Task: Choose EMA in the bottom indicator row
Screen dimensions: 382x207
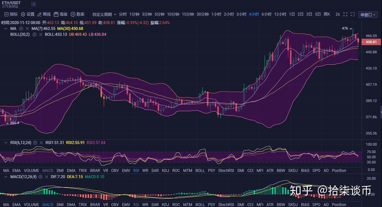Action: click(17, 204)
